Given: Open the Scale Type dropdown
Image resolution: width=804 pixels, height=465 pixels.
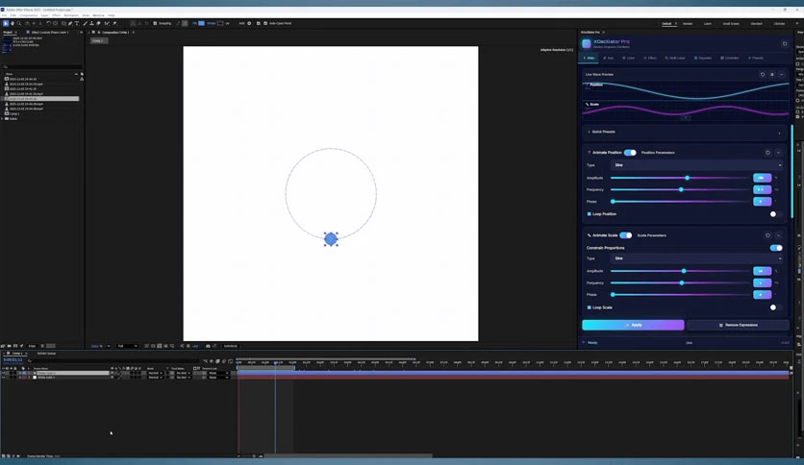Looking at the screenshot, I should point(697,258).
